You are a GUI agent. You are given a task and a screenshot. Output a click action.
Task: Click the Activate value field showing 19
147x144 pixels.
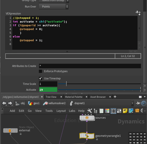click(x=48, y=90)
